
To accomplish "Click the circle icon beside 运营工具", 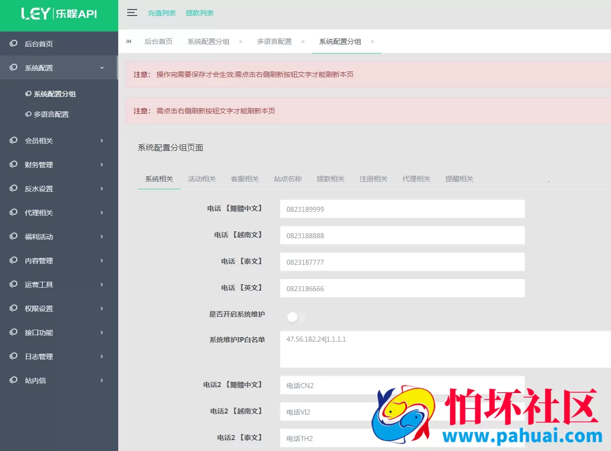I will point(13,284).
